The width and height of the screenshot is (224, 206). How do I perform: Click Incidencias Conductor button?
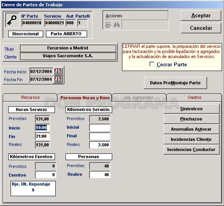click(191, 149)
